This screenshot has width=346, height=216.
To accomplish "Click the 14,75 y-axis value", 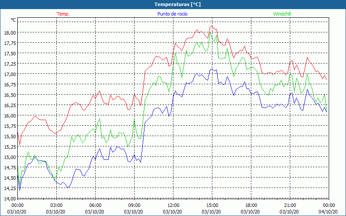I will click(10, 167).
